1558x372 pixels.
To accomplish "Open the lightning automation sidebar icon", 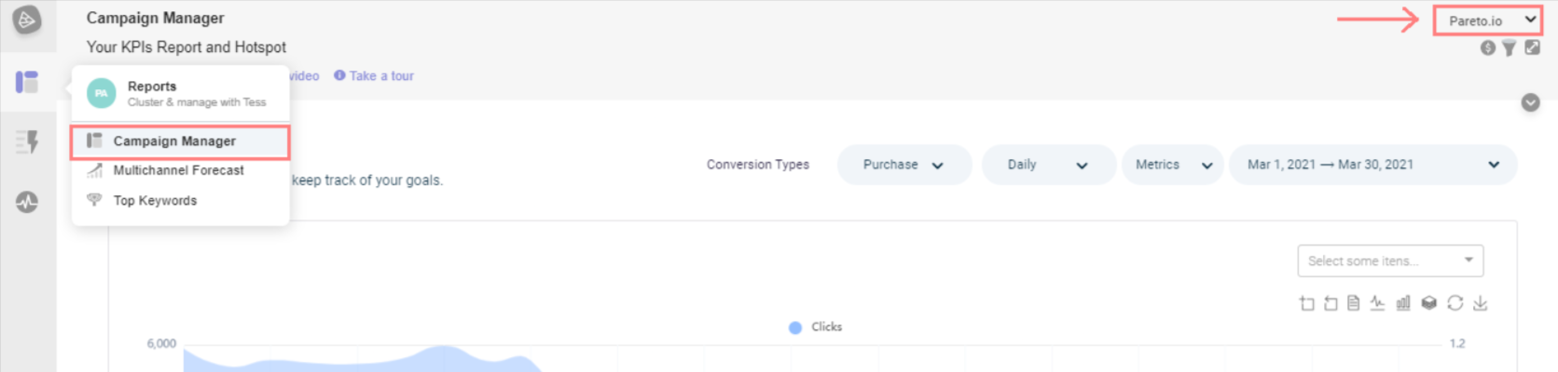I will [27, 141].
